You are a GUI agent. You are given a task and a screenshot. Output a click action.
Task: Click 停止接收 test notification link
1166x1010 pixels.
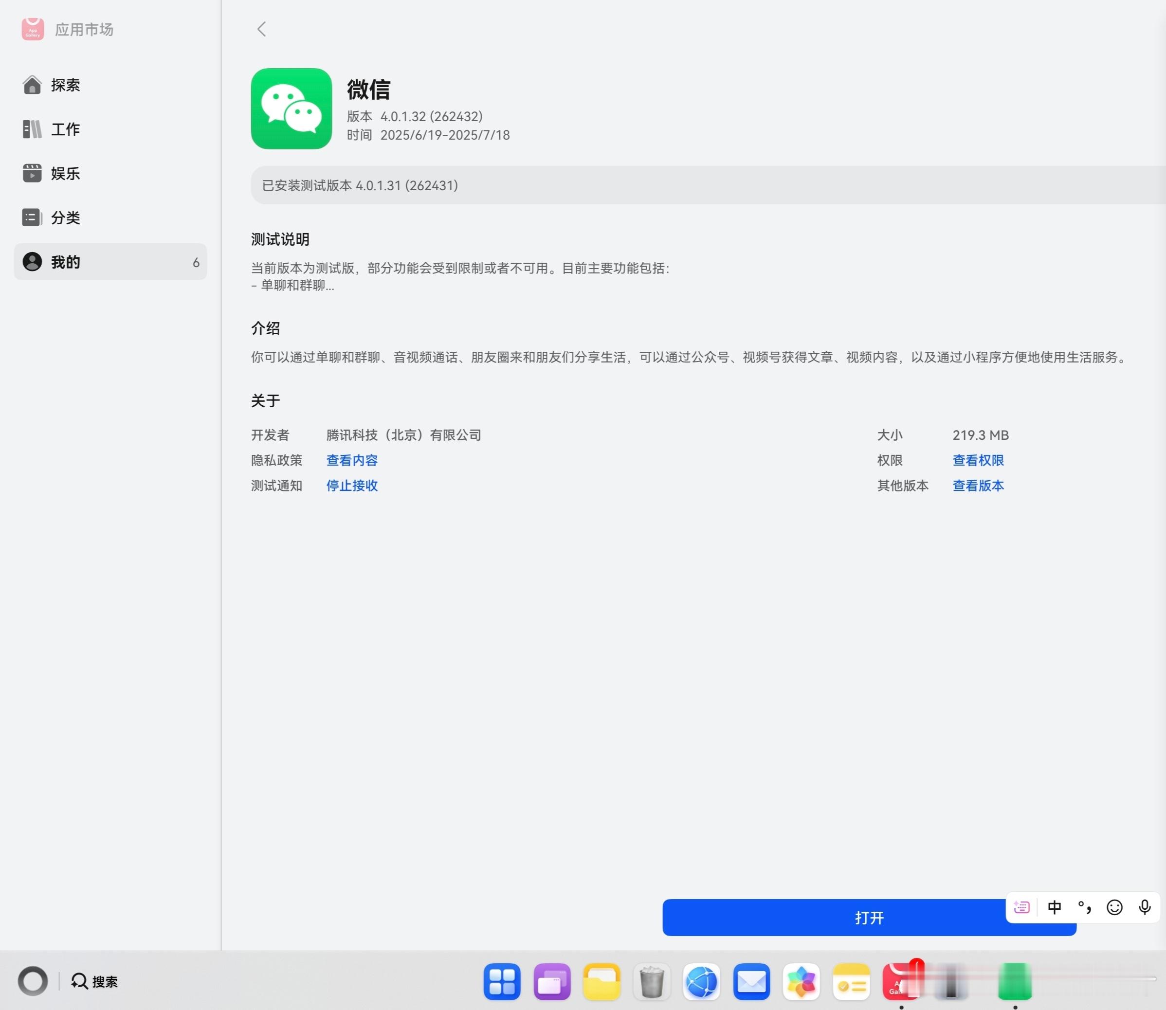point(352,486)
